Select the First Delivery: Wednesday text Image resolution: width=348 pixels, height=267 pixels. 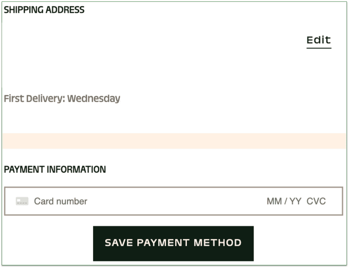(x=62, y=98)
